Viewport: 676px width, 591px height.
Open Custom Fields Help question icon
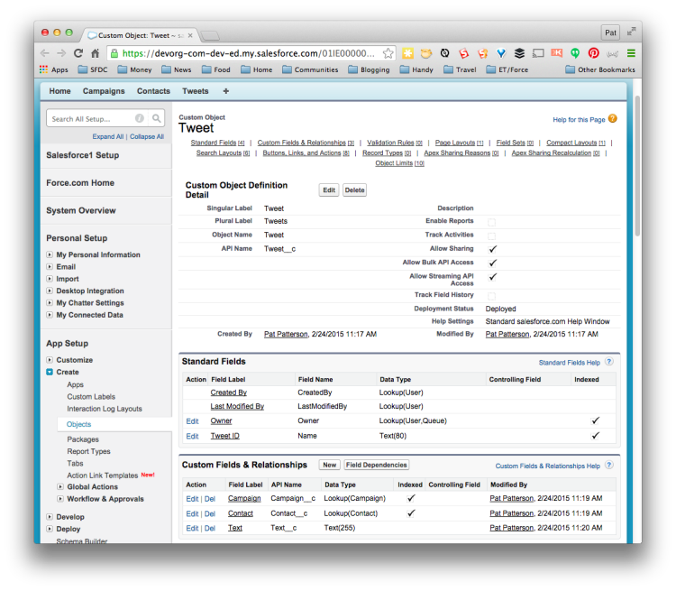point(608,465)
